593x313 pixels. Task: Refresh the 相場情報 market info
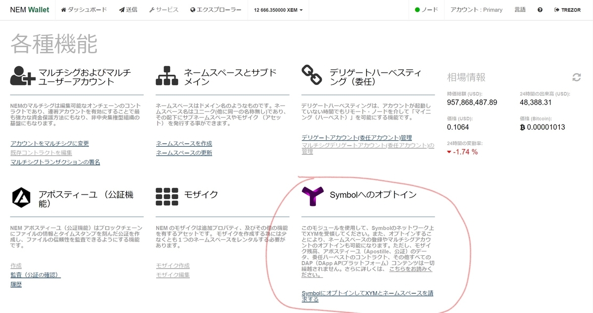(576, 77)
